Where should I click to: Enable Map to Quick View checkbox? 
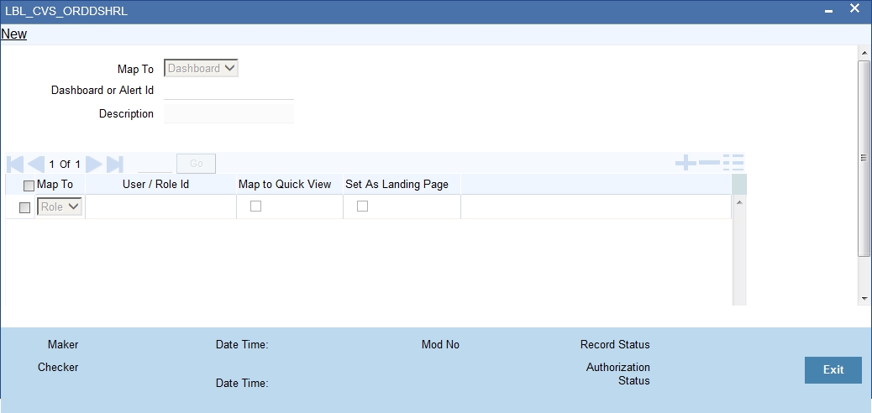click(x=256, y=206)
